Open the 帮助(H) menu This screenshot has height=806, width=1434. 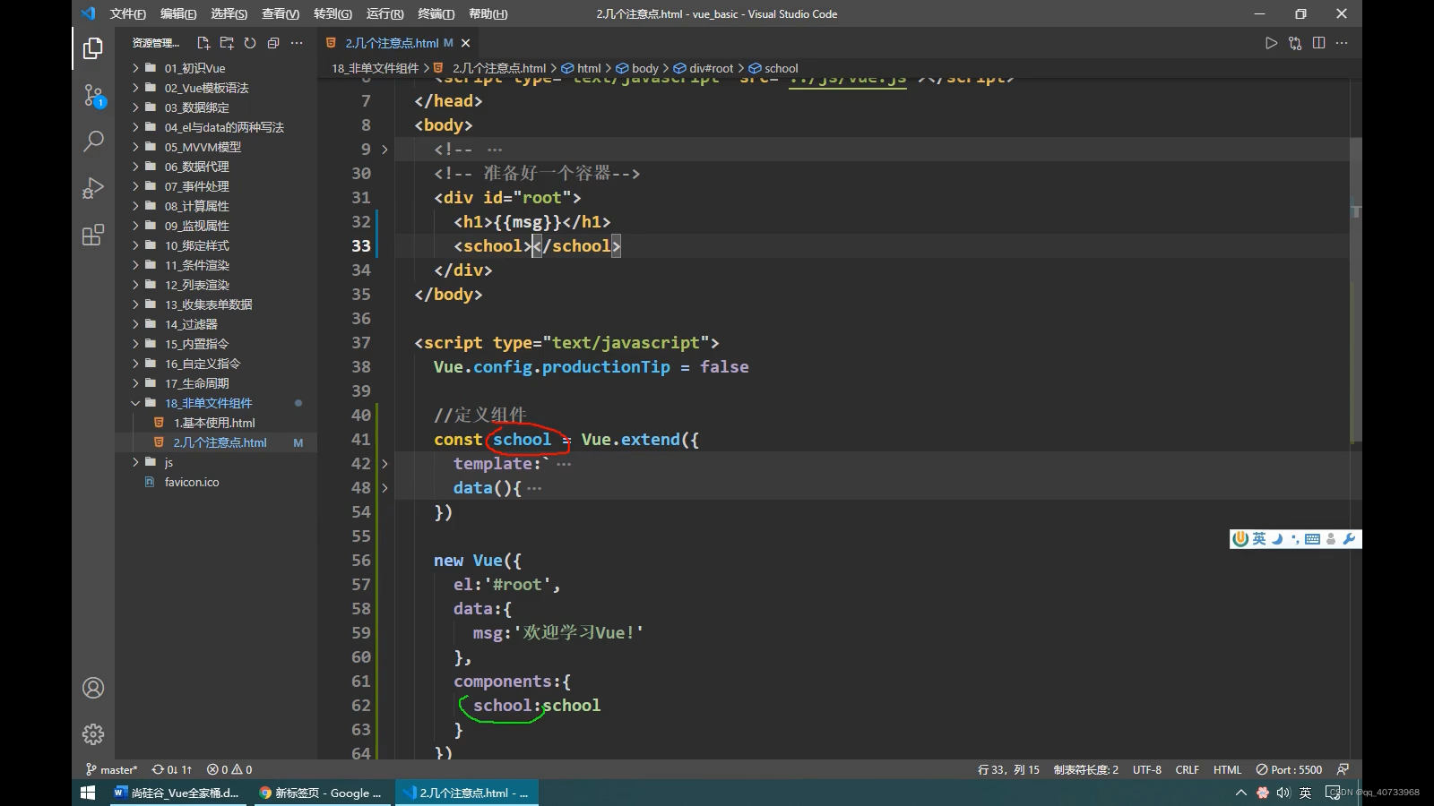tap(488, 13)
